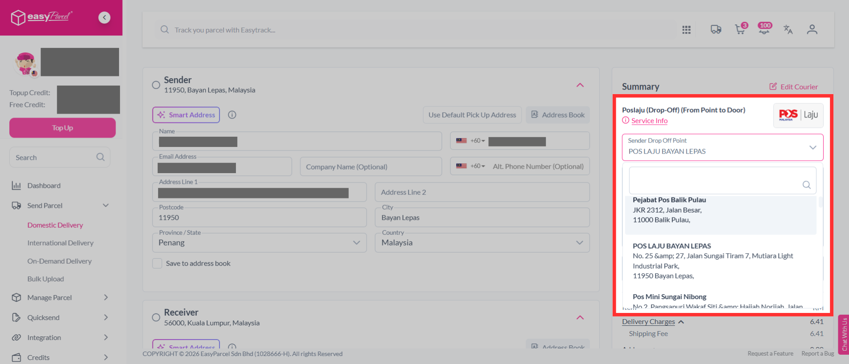Click Report a Bug link
849x364 pixels.
coord(817,353)
